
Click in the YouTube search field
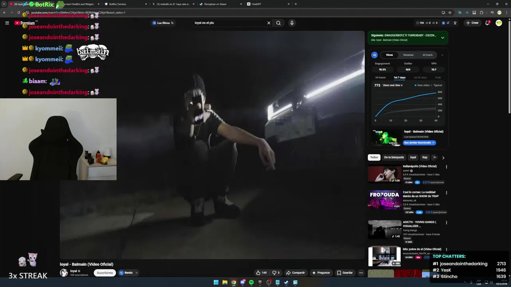coord(229,23)
